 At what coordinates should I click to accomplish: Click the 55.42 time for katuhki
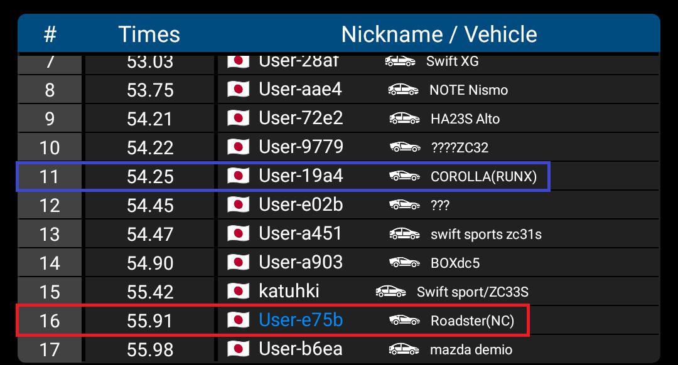[x=150, y=292]
